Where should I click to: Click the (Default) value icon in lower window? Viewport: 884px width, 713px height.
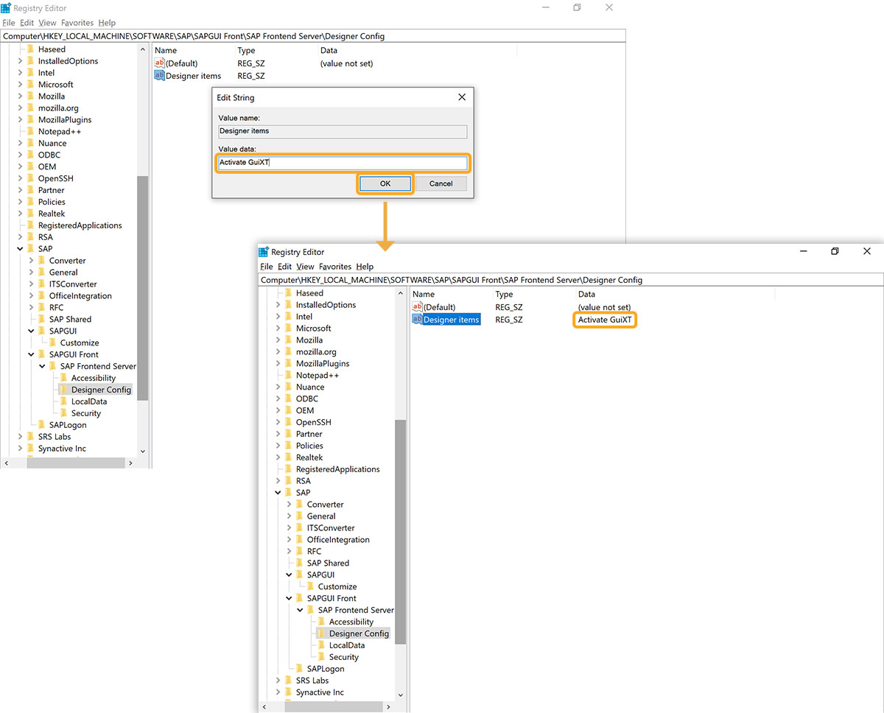tap(418, 307)
